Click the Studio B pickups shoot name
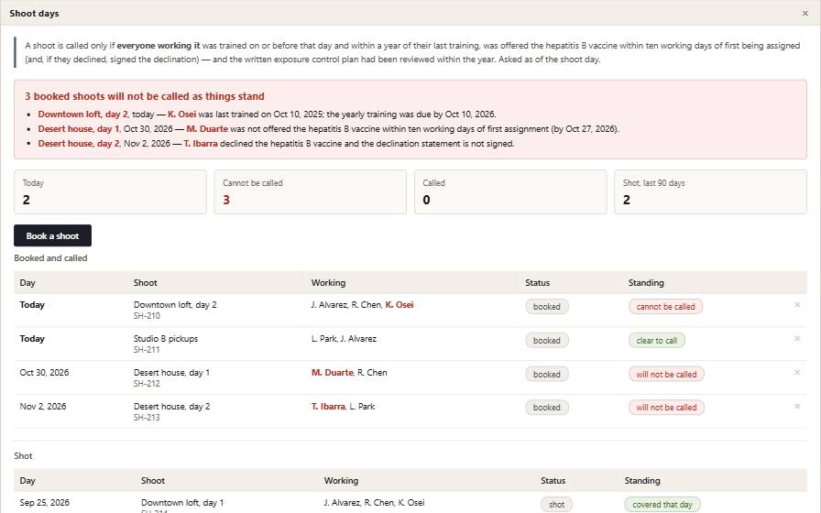 point(166,339)
